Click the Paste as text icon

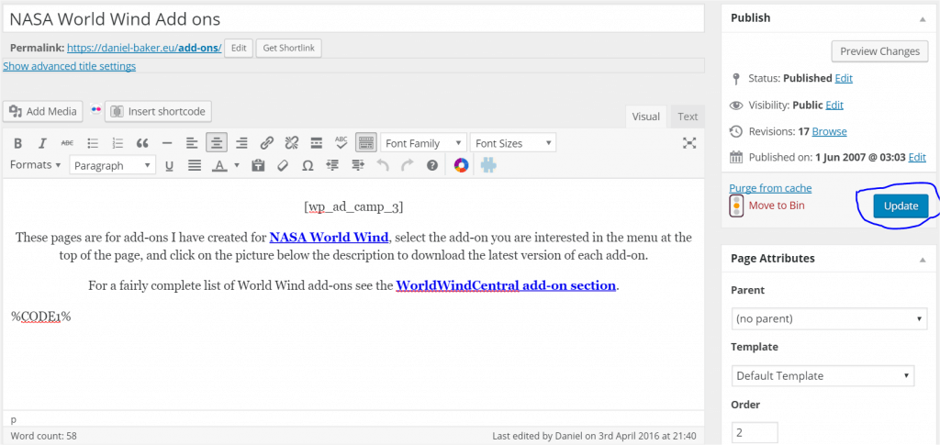pyautogui.click(x=258, y=165)
